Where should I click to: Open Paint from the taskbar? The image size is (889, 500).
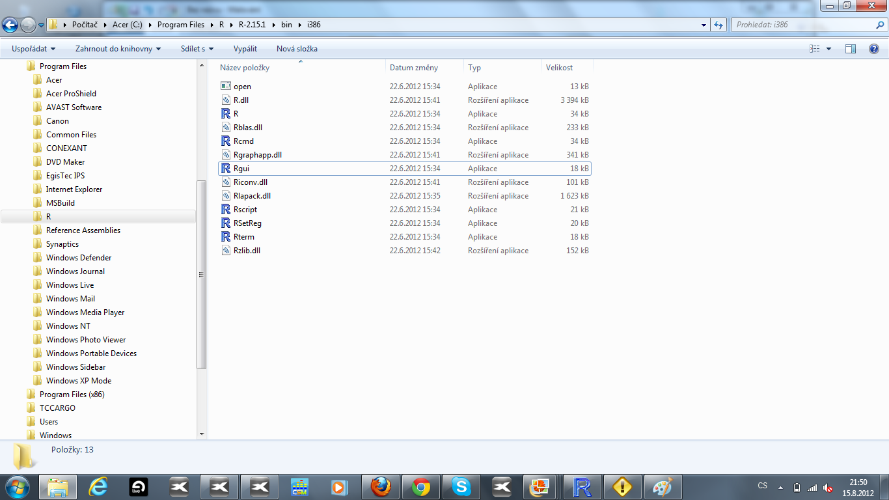(x=663, y=486)
